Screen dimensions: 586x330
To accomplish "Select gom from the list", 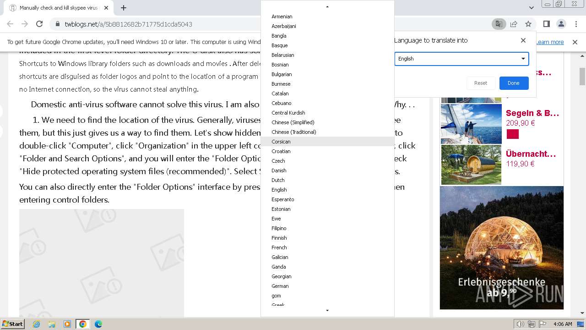I will 327,296.
